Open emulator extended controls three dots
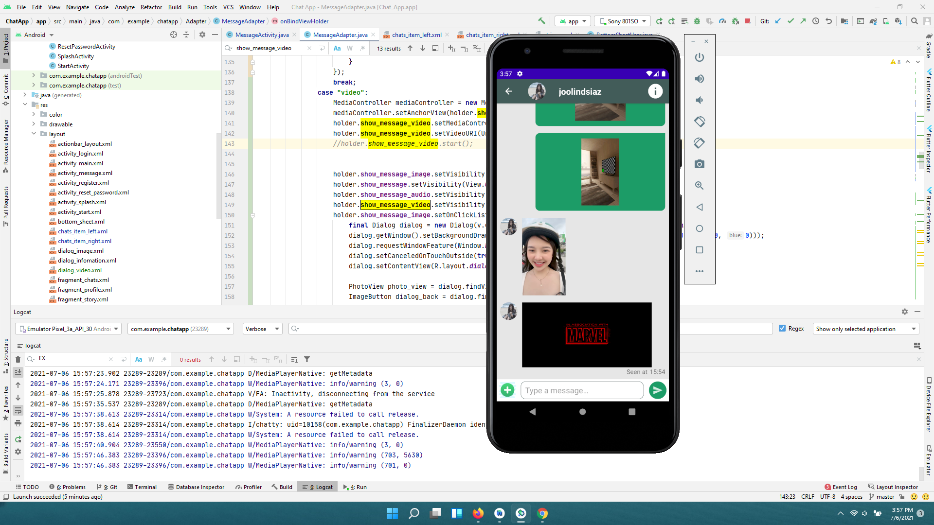The image size is (934, 525). [700, 271]
